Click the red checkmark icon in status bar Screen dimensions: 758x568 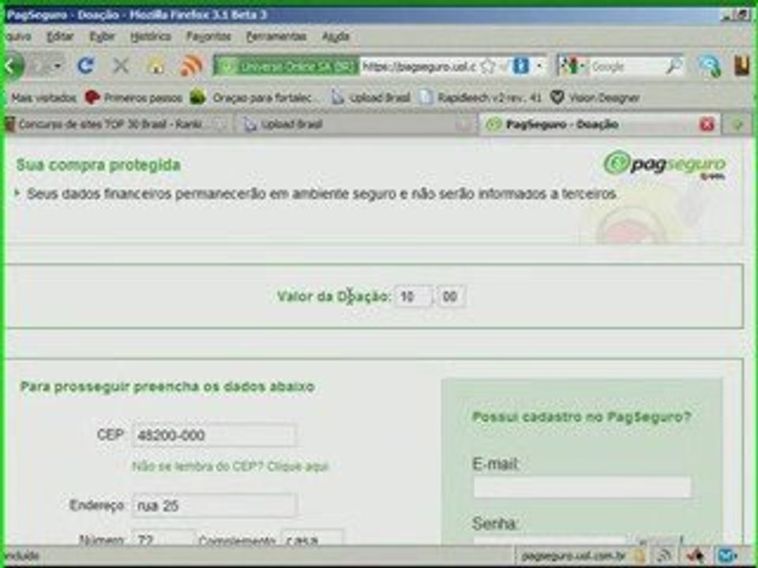[x=695, y=556]
